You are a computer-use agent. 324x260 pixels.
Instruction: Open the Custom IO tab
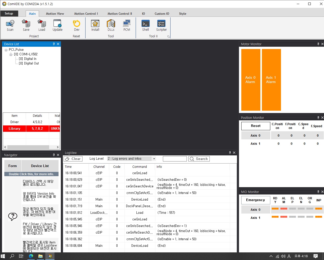tap(162, 14)
